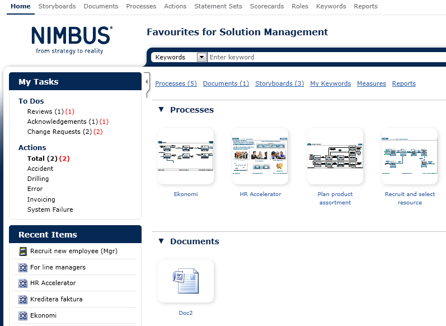Click the My Keywords link
Screen dimensions: 446x326
[330, 83]
